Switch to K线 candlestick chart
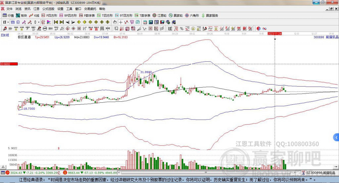 (34, 16)
